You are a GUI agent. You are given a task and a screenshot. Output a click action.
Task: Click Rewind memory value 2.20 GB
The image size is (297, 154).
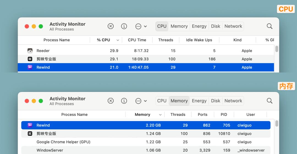153,125
